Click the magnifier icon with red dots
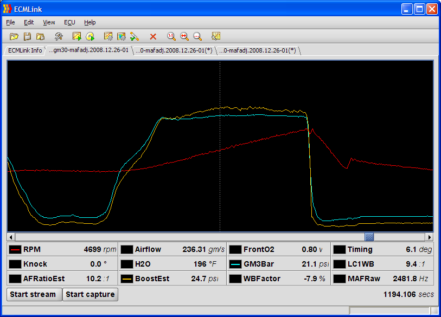Viewport: 441px width, 317px height. click(197, 36)
